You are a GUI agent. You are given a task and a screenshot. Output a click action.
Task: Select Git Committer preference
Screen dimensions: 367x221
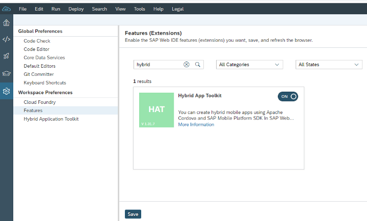(x=39, y=74)
